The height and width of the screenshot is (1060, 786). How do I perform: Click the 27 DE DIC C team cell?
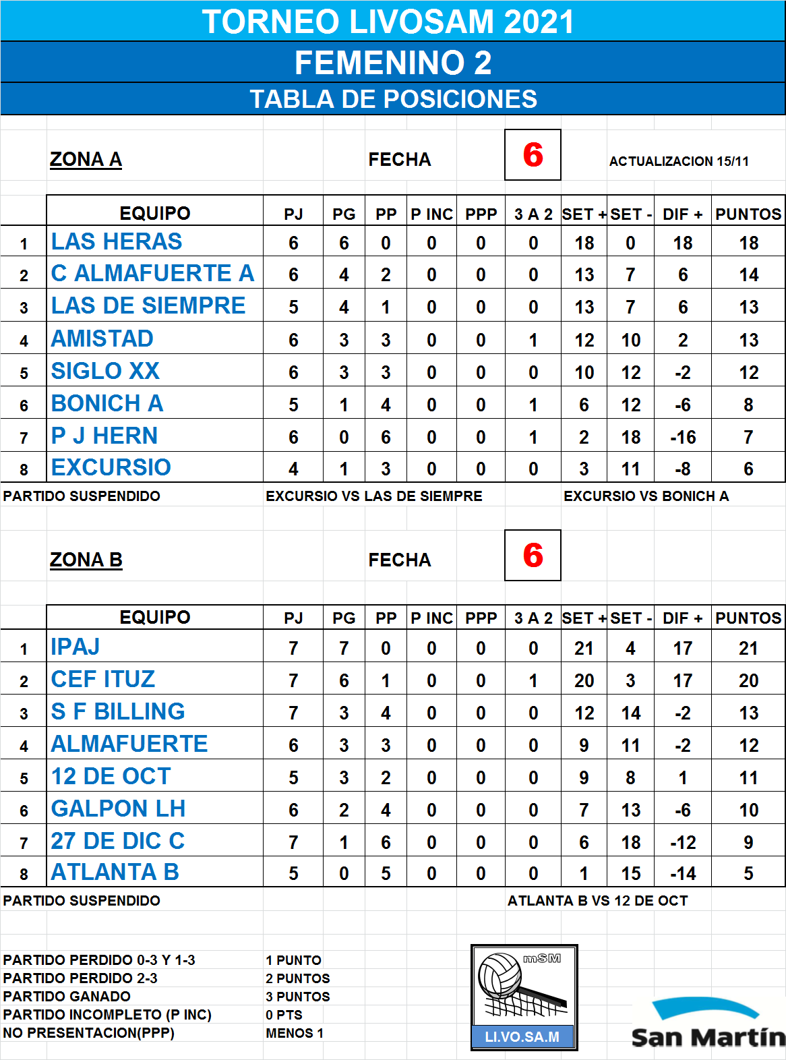pos(154,841)
